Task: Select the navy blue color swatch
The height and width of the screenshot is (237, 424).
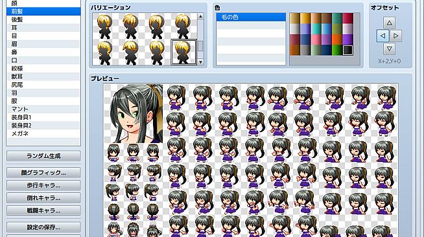Action: coord(327,51)
